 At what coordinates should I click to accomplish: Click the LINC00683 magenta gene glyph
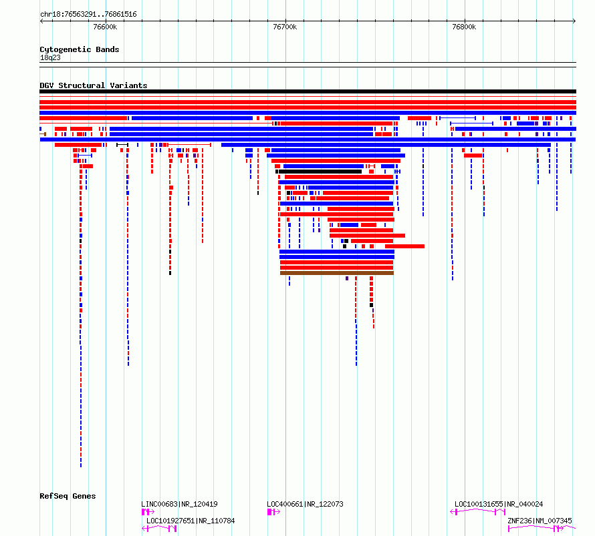148,512
